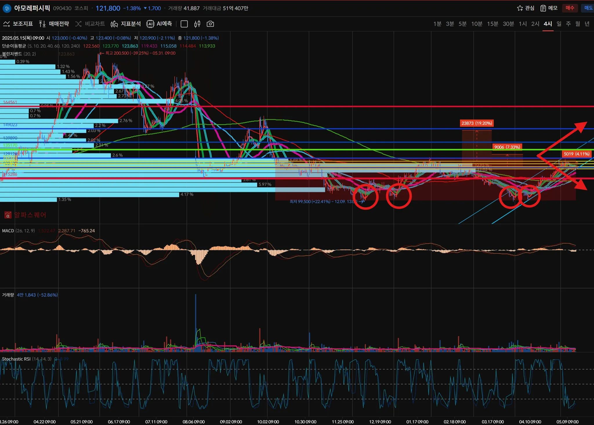Image resolution: width=594 pixels, height=425 pixels.
Task: Add stock to 관심 favorites star
Action: (526, 8)
